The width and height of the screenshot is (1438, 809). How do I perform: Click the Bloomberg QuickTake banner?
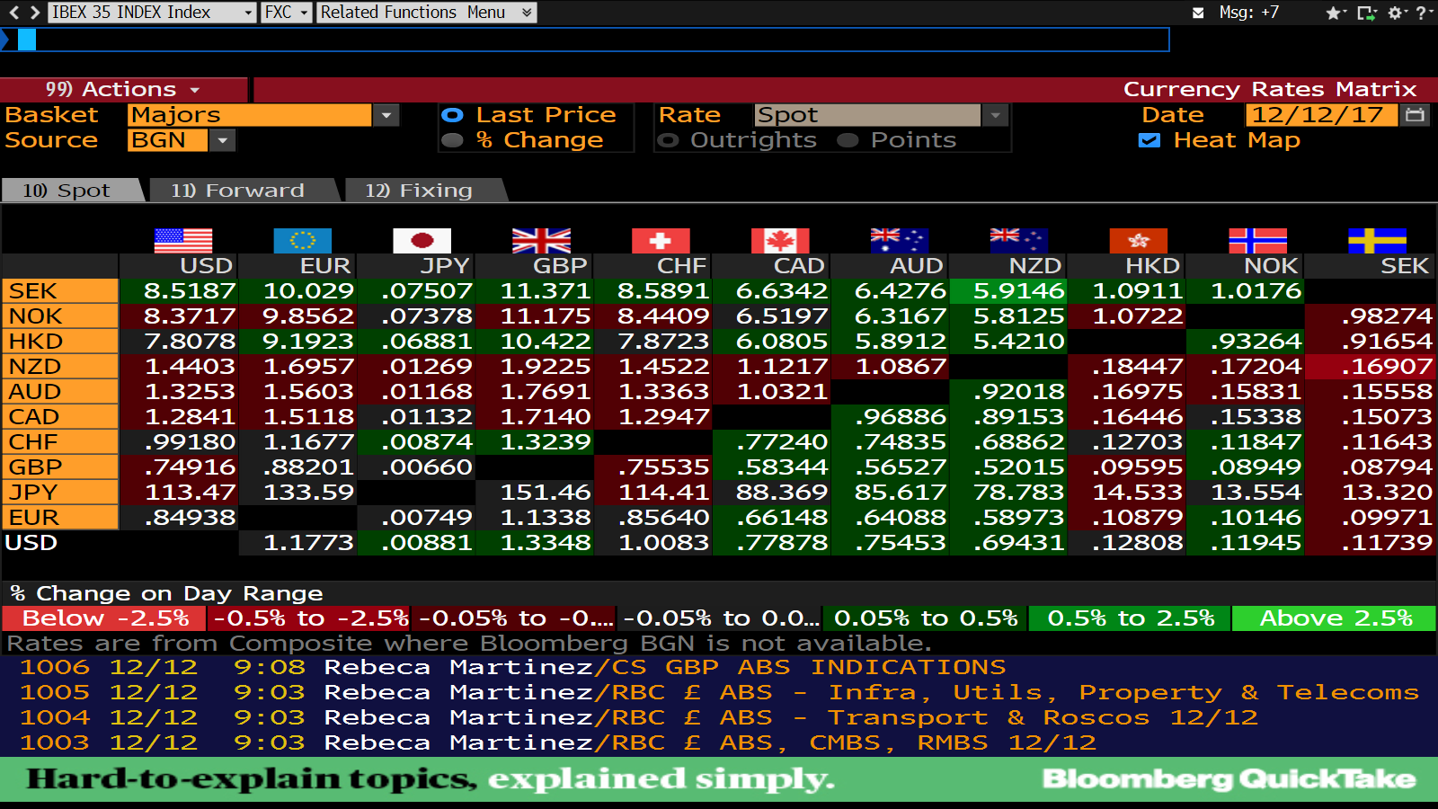point(719,779)
